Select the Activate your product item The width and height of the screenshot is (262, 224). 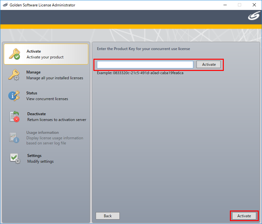point(46,54)
